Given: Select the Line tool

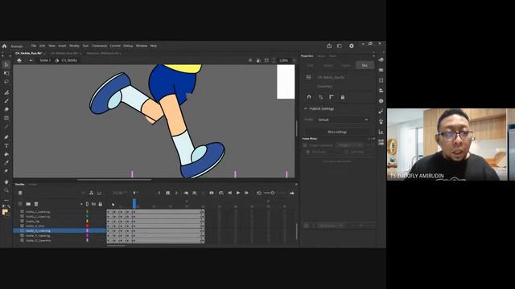Looking at the screenshot, I should pos(6,127).
